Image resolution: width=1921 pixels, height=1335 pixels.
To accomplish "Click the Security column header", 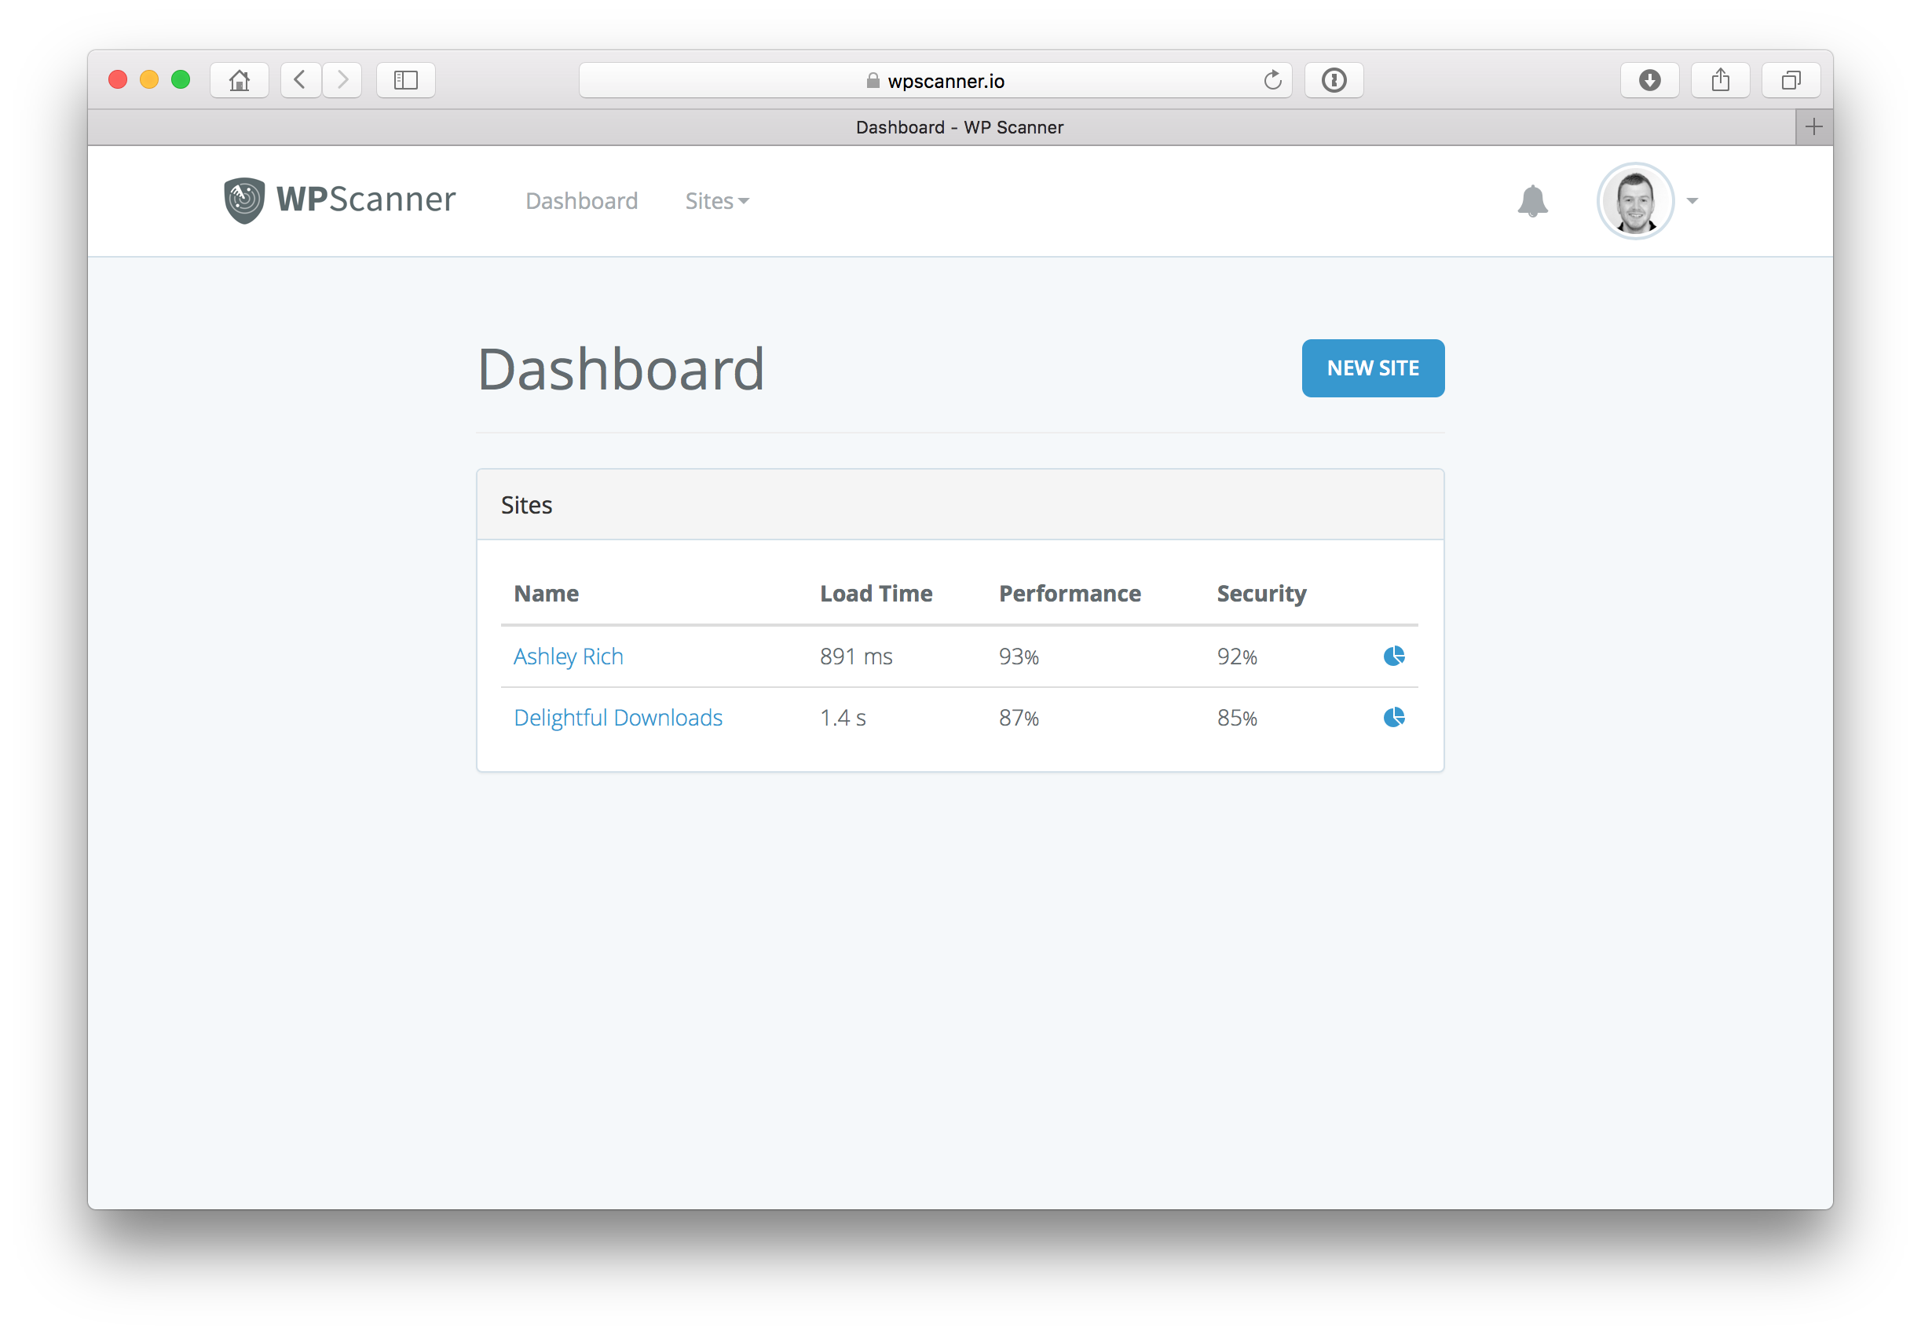I will coord(1261,594).
